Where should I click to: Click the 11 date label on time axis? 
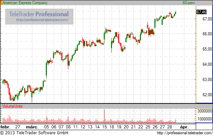tap(75, 127)
